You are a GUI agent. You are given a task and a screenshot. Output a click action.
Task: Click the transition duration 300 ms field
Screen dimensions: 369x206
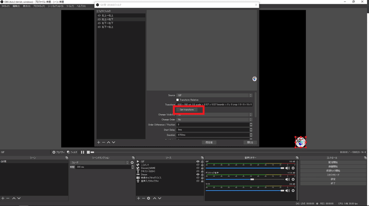103,167
